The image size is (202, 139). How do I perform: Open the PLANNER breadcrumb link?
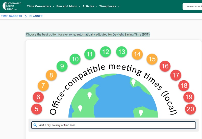pyautogui.click(x=36, y=16)
